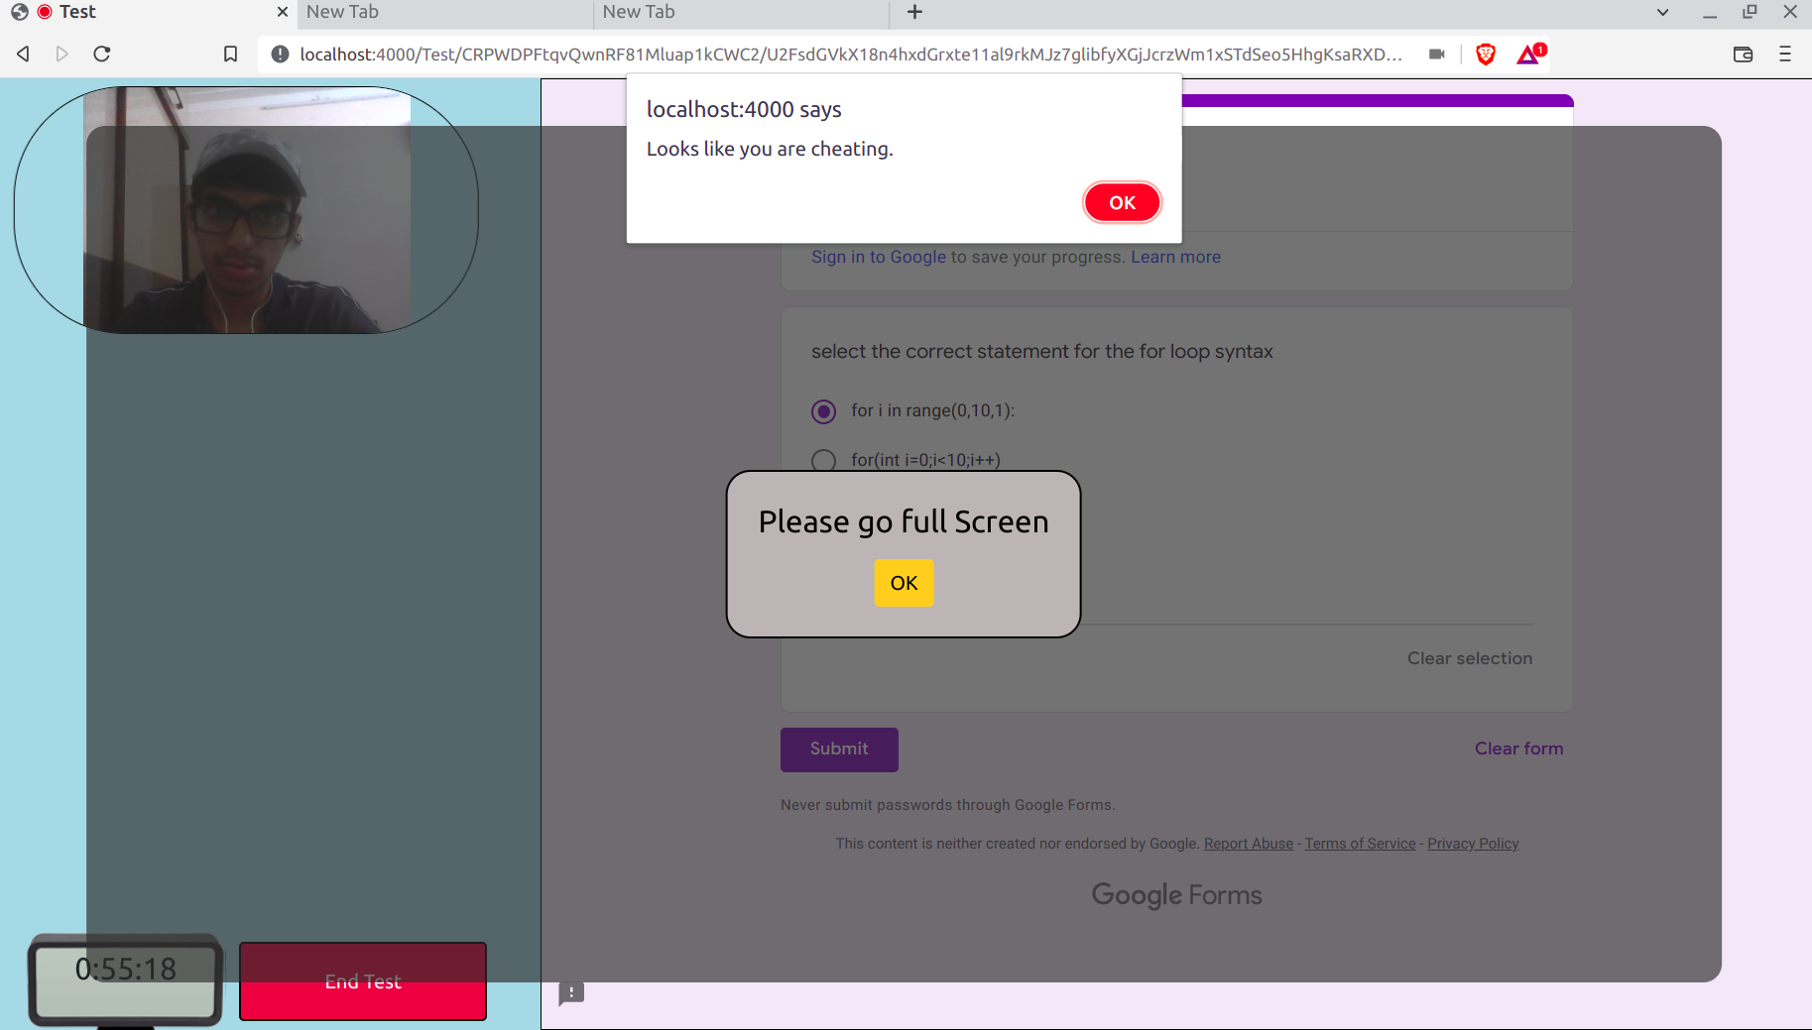Select 'for(int i=0;i<10;i++)' radio option

pos(823,460)
